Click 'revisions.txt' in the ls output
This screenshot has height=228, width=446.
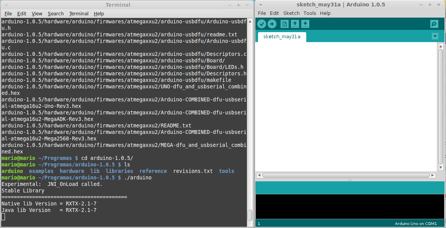pyautogui.click(x=193, y=171)
